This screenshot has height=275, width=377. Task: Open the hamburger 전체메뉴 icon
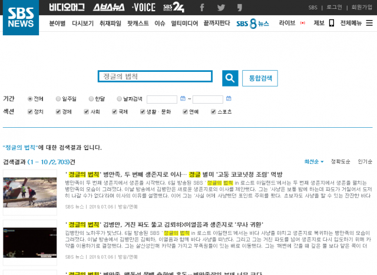coord(369,23)
